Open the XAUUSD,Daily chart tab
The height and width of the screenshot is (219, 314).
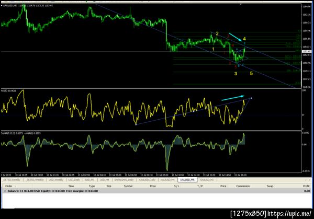[147, 180]
